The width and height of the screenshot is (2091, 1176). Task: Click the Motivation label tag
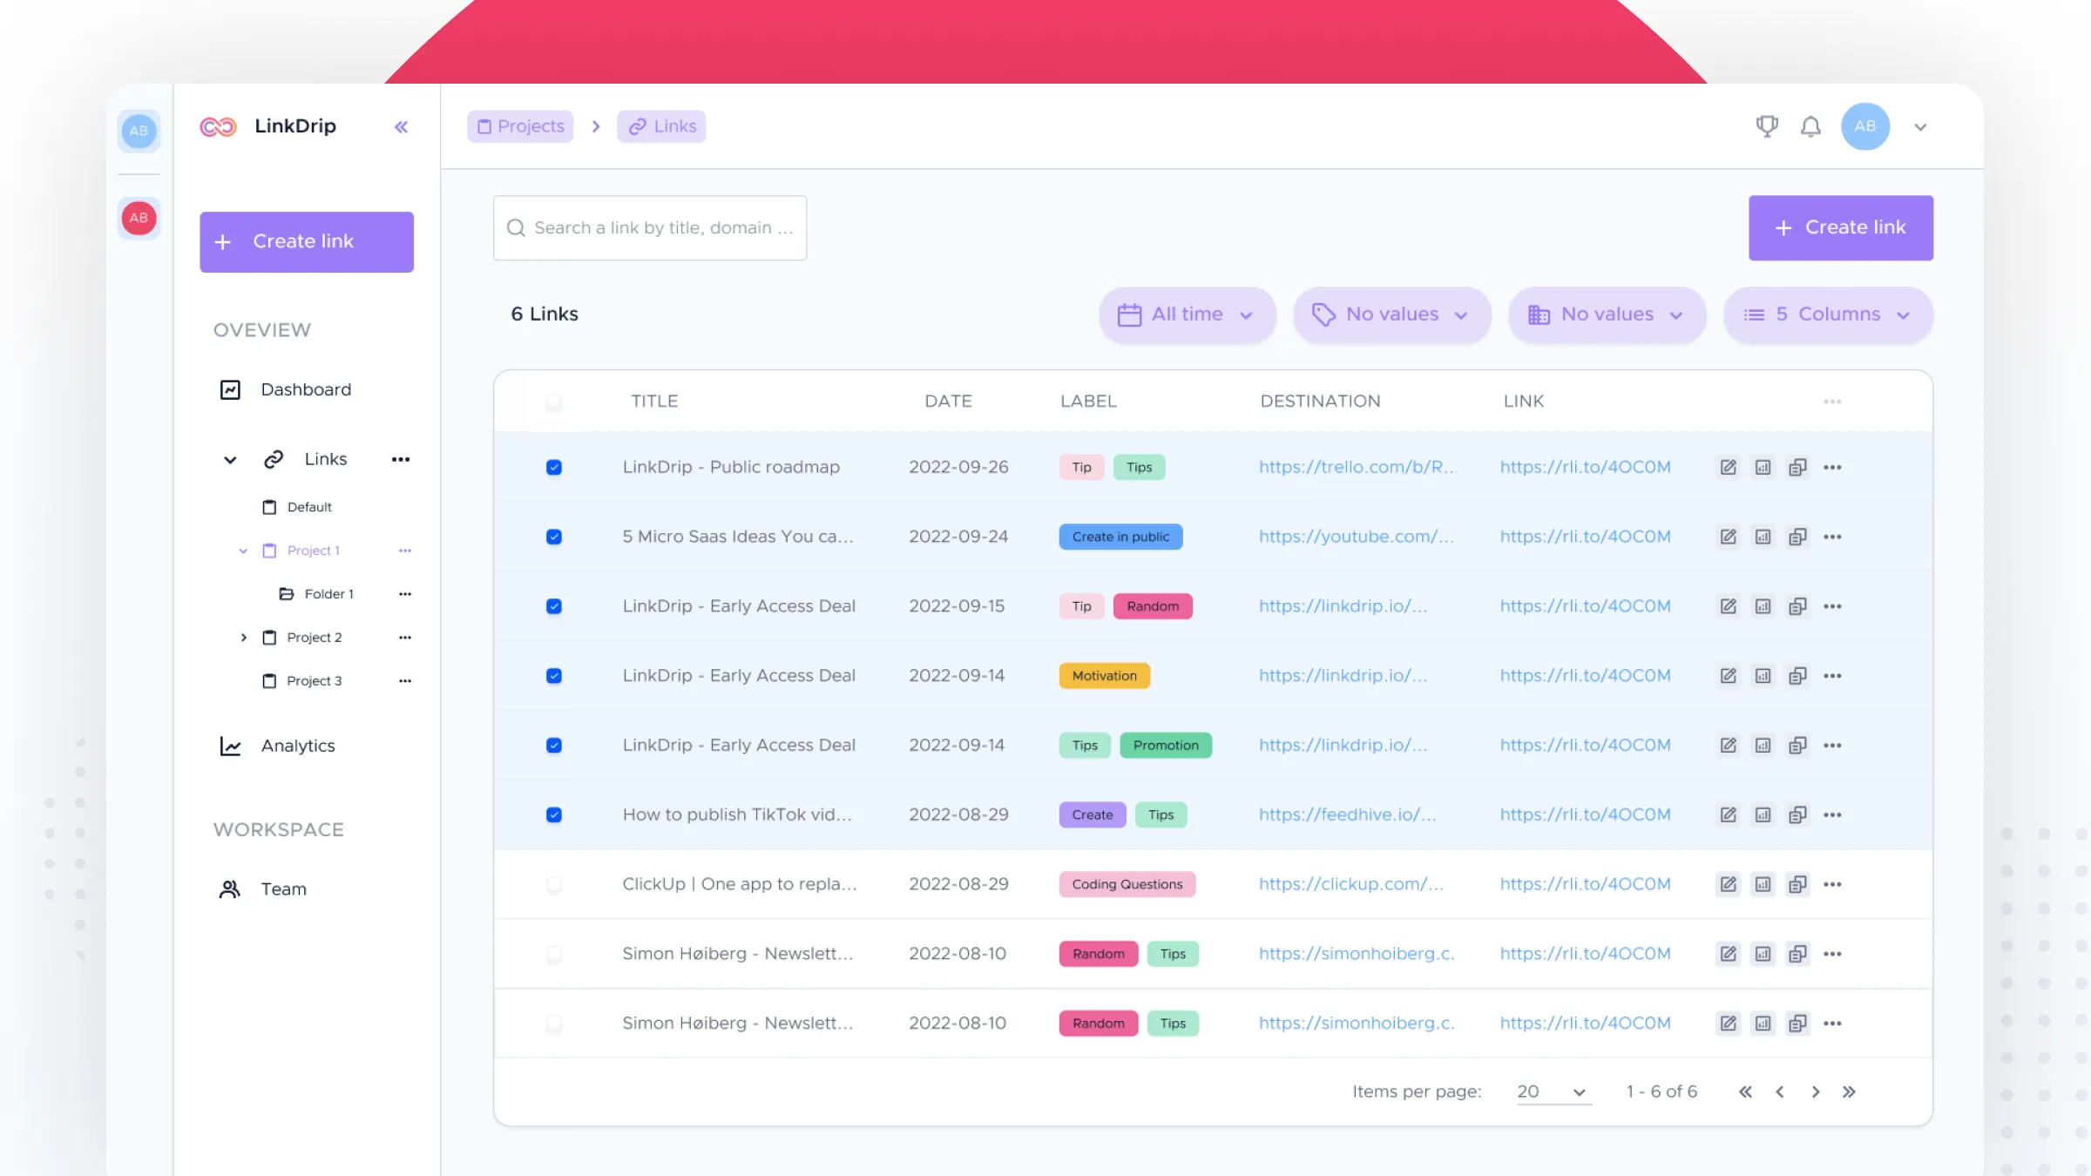click(1104, 676)
